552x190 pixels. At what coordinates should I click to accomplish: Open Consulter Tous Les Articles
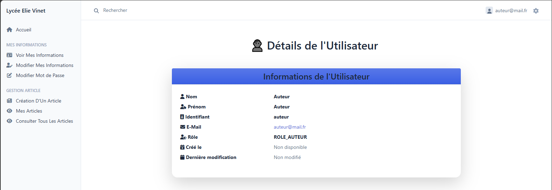(44, 121)
